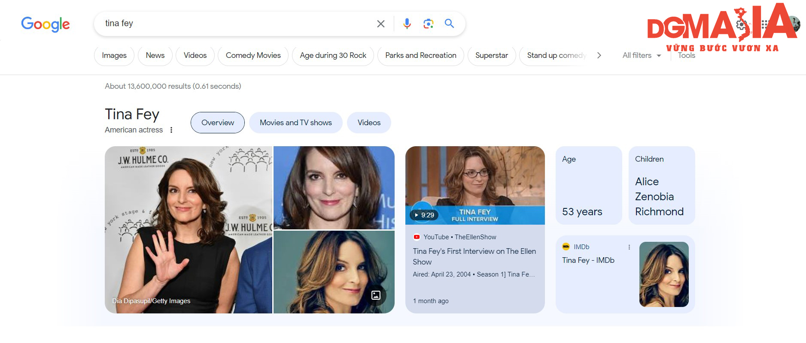This screenshot has height=343, width=806.
Task: Click the "American actress" subtitle
Action: coord(134,130)
